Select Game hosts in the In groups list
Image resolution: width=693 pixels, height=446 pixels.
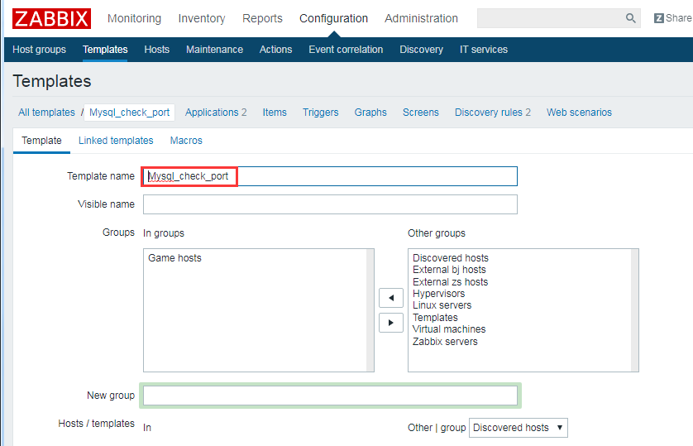[174, 258]
